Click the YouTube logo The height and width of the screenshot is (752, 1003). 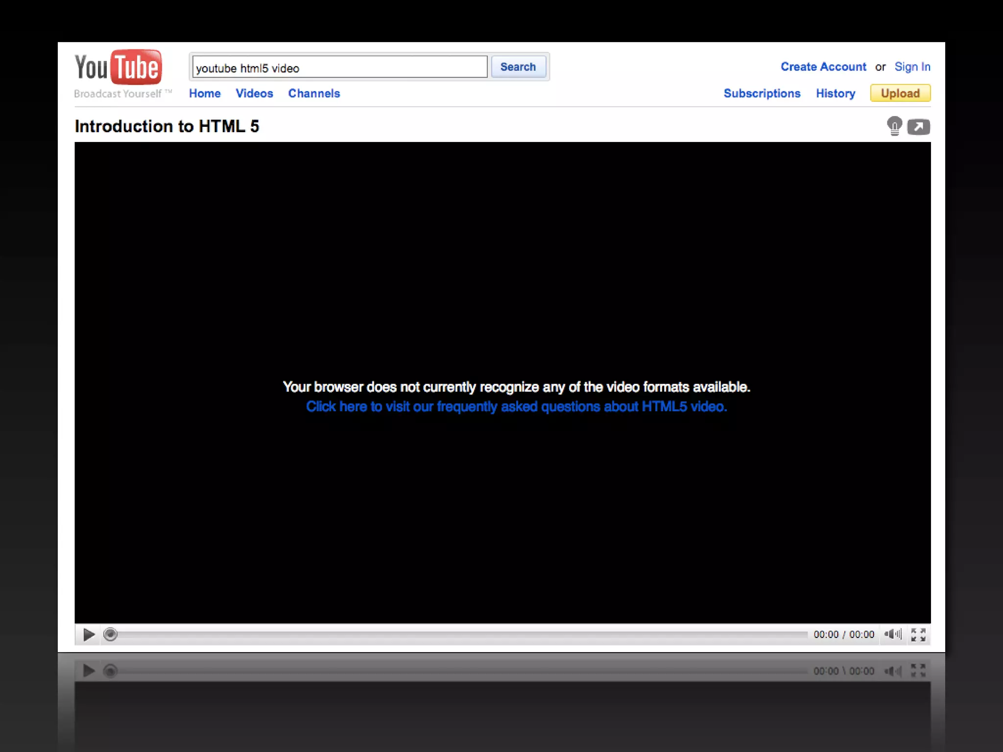pyautogui.click(x=118, y=67)
